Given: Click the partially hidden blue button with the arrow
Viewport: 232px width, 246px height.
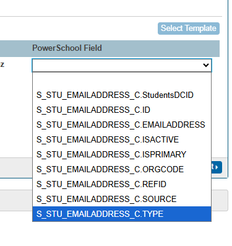Looking at the screenshot, I should pyautogui.click(x=217, y=167).
